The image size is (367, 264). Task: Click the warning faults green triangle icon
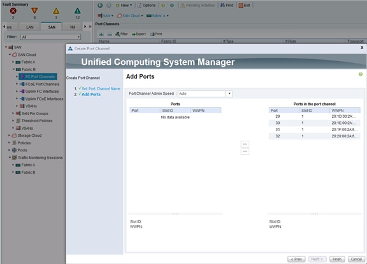coord(78,11)
